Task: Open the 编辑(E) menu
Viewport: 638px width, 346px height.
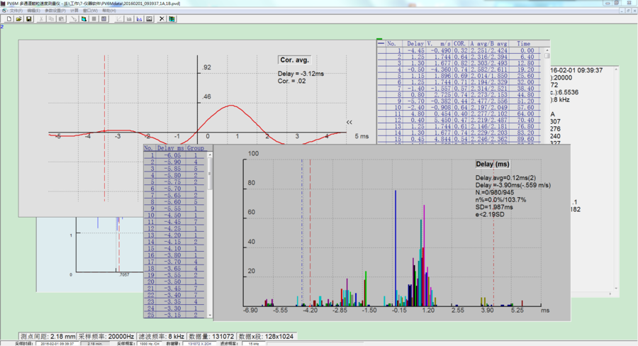Action: pos(33,11)
